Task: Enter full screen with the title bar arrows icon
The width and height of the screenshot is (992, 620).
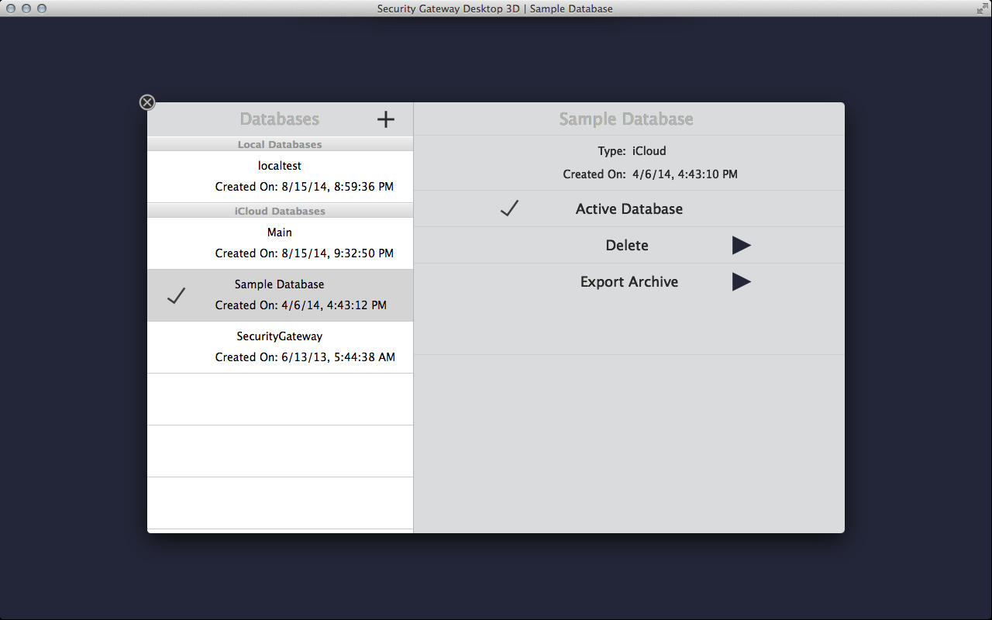Action: 983,9
